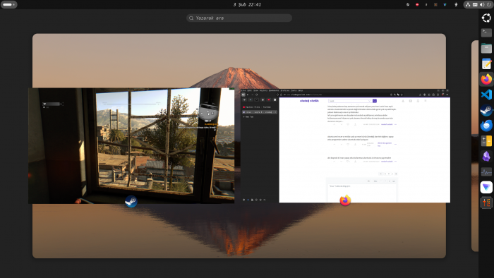Viewport: 494px width, 278px height.
Task: Click the 'Yazarak ara' search field
Action: (x=239, y=18)
